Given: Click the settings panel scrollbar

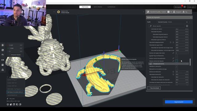Looking at the screenshot, I should [x=190, y=62].
